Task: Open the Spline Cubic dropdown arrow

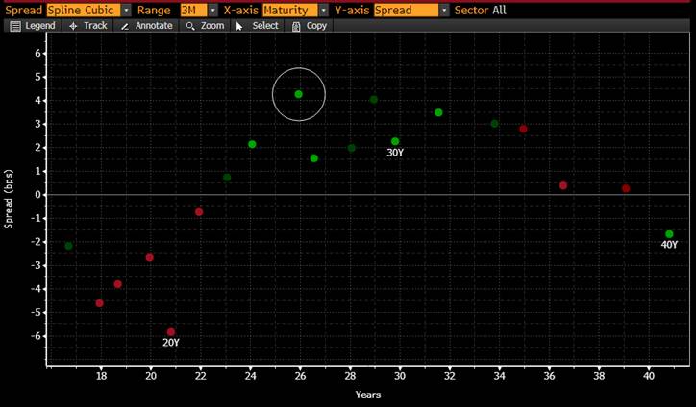Action: (x=127, y=11)
